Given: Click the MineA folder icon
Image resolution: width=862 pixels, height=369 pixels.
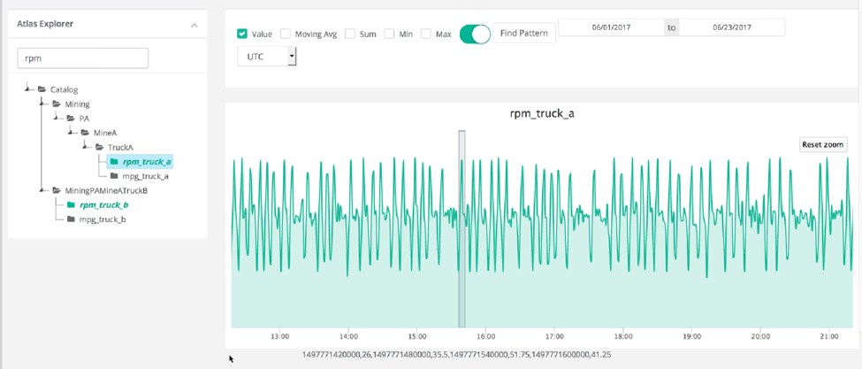Looking at the screenshot, I should [x=85, y=133].
